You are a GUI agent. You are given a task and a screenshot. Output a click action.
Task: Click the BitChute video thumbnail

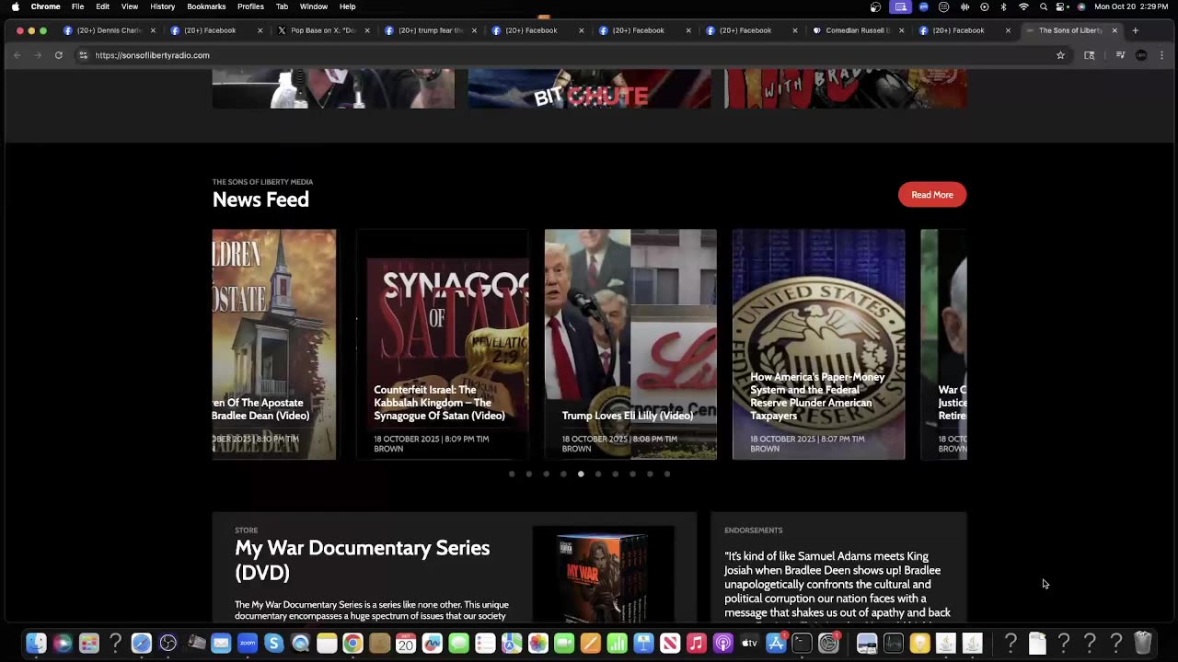pyautogui.click(x=589, y=88)
